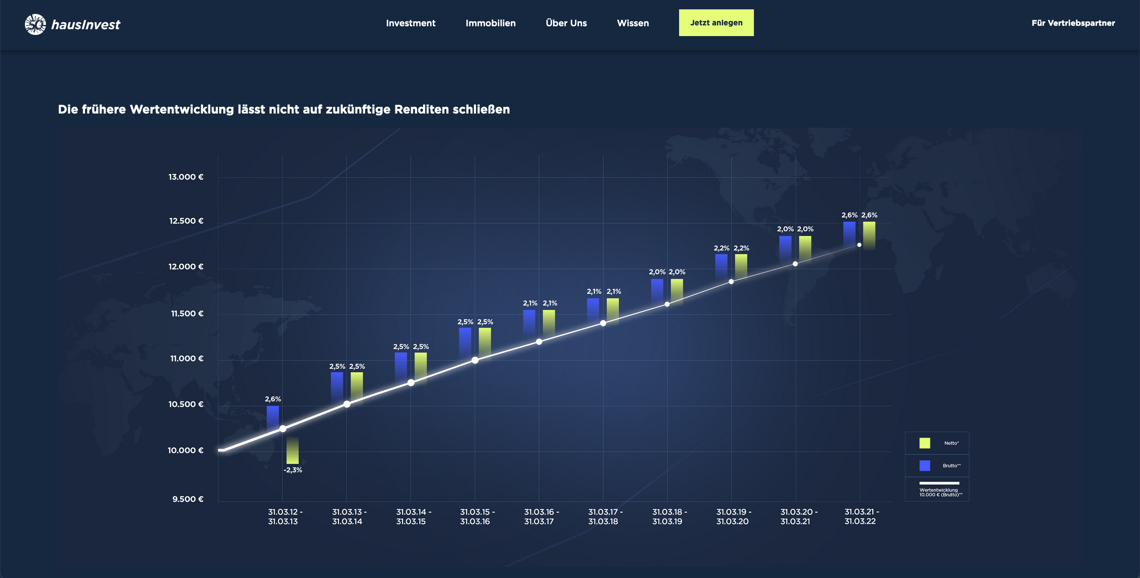Expand the Über Uns menu
Image resolution: width=1140 pixels, height=578 pixels.
pos(566,23)
